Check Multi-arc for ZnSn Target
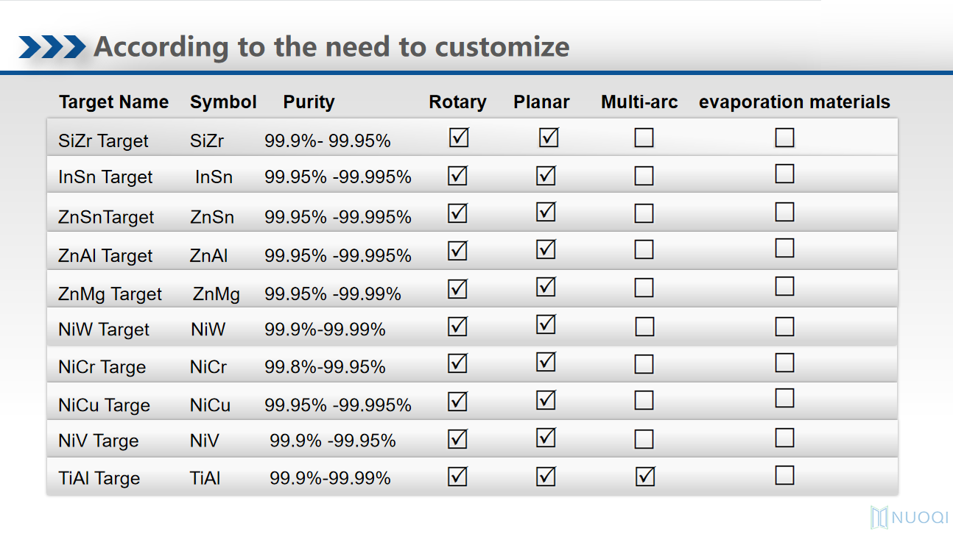 pyautogui.click(x=644, y=213)
